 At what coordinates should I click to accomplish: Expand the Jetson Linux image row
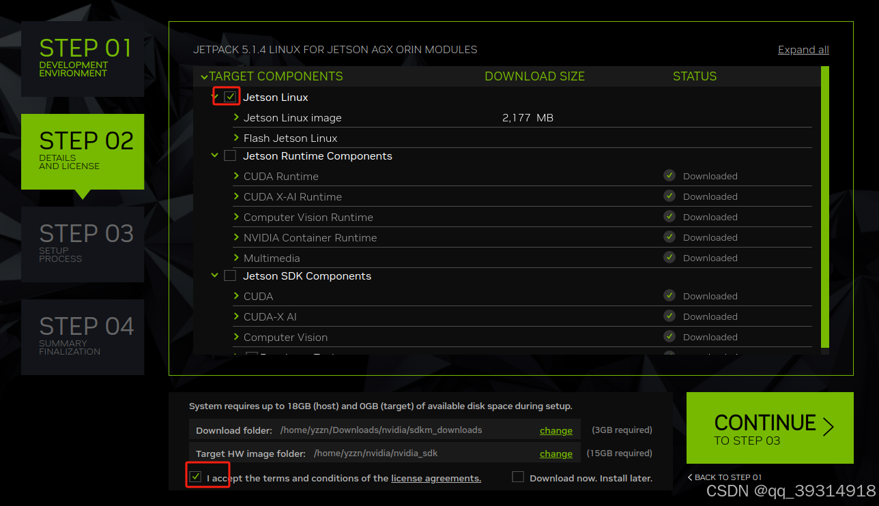coord(236,117)
